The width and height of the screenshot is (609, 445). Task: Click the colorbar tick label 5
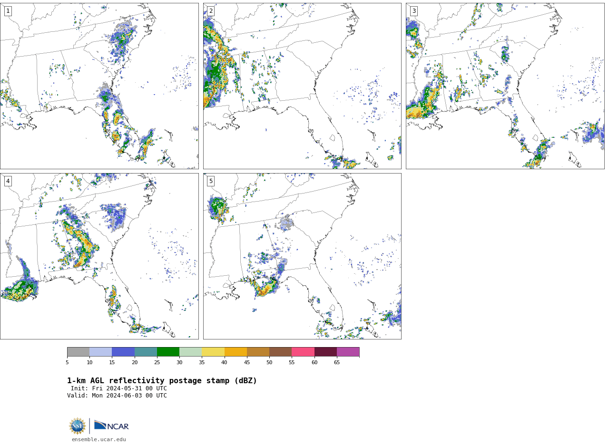click(67, 363)
